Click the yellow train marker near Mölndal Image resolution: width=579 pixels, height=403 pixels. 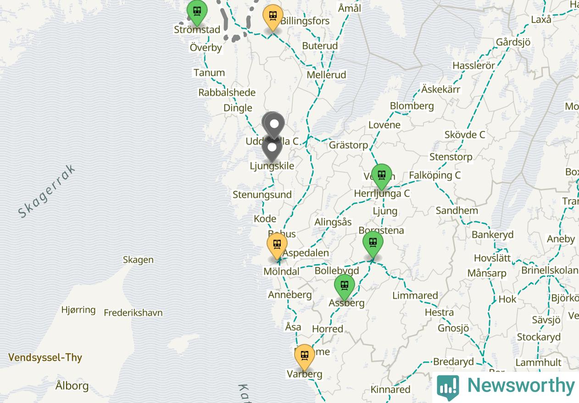tap(277, 246)
